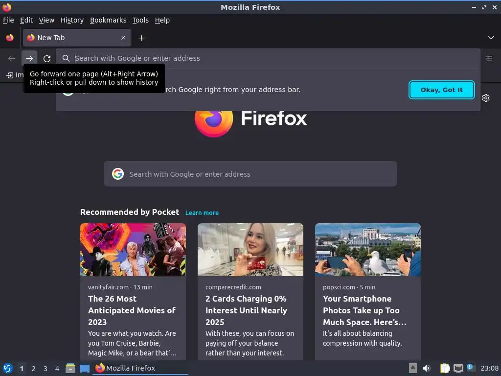Follow the Learn more link beside Pocket
The image size is (501, 376).
202,212
